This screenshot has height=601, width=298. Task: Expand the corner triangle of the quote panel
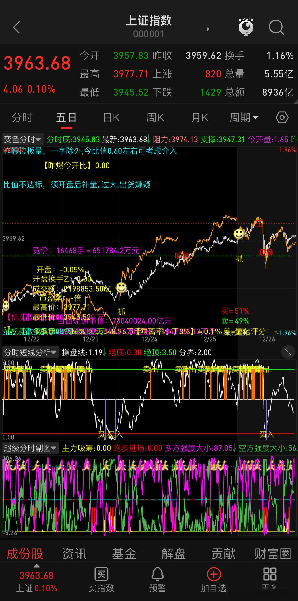pyautogui.click(x=295, y=102)
